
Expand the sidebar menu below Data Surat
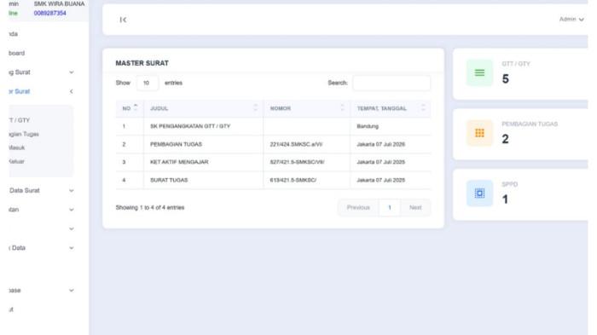point(71,210)
